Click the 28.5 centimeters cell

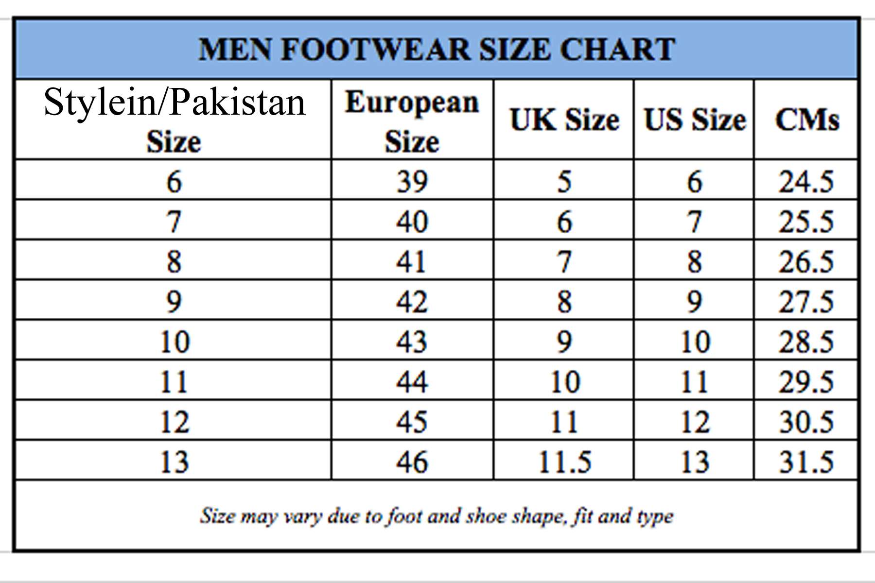point(806,342)
